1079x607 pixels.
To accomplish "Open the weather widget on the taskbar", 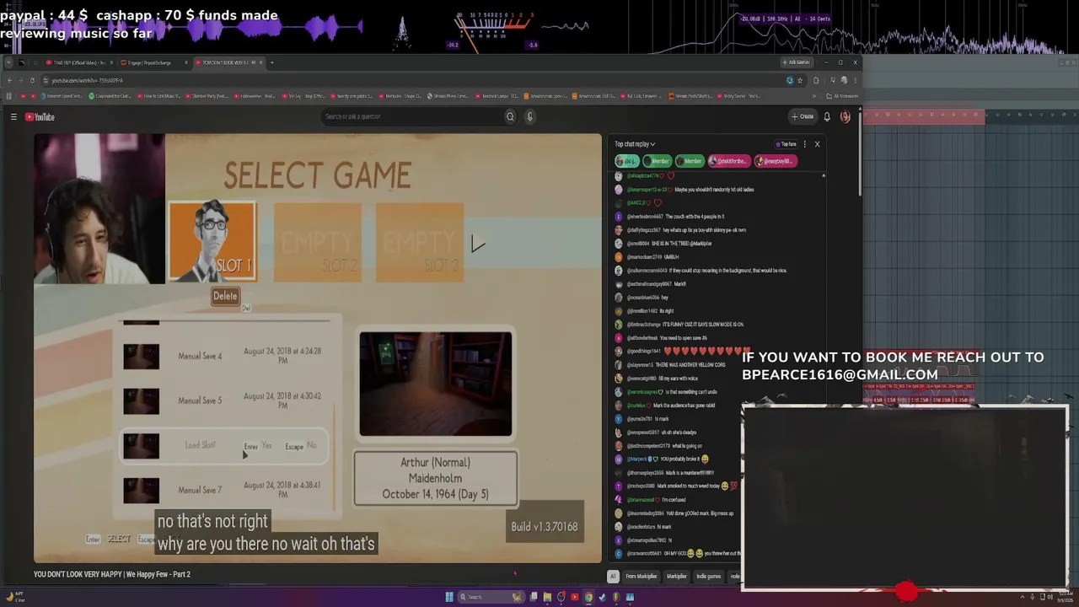I will pyautogui.click(x=15, y=597).
